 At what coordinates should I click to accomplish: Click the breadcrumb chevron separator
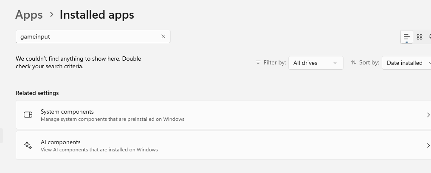pyautogui.click(x=52, y=14)
